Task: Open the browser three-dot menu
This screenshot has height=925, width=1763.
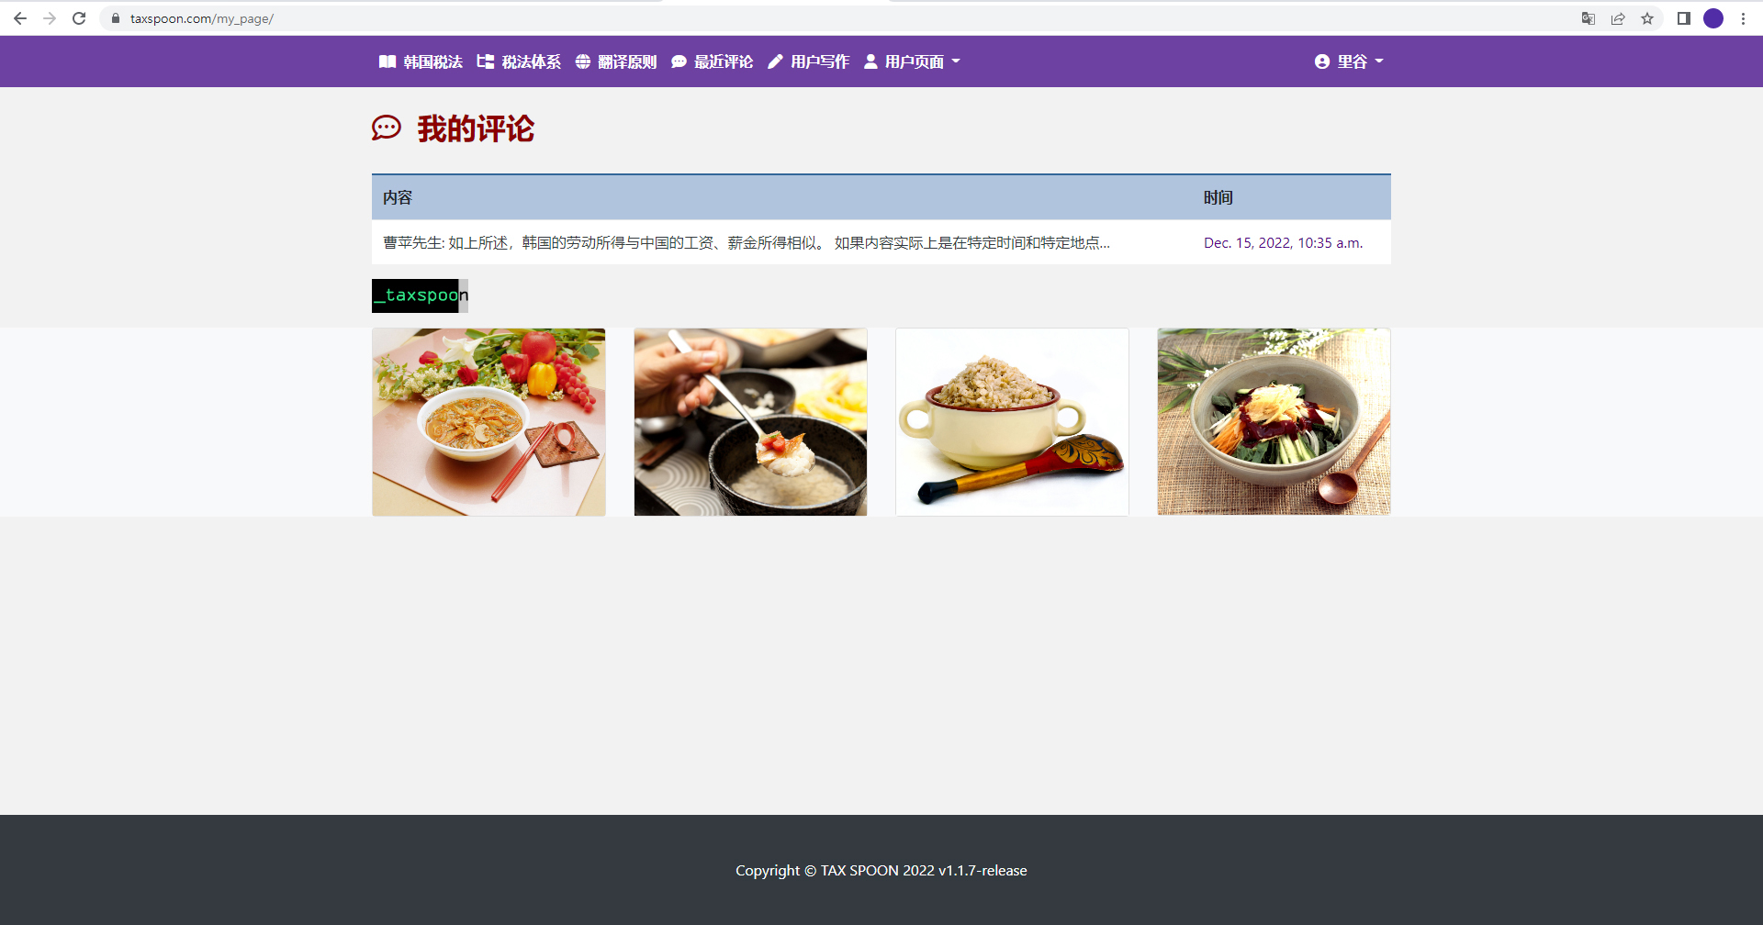Action: click(x=1743, y=18)
